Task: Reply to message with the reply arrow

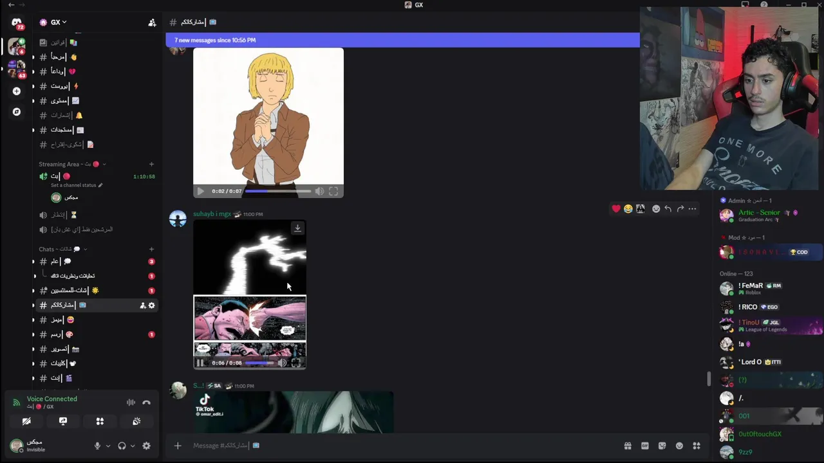Action: (x=668, y=208)
